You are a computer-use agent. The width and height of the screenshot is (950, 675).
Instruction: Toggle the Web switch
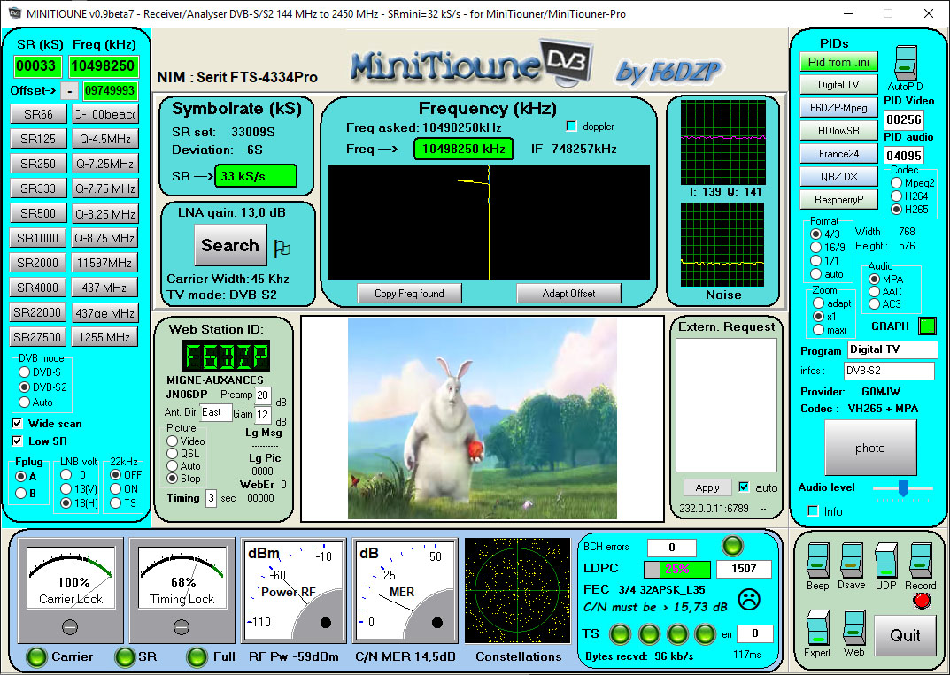point(853,627)
